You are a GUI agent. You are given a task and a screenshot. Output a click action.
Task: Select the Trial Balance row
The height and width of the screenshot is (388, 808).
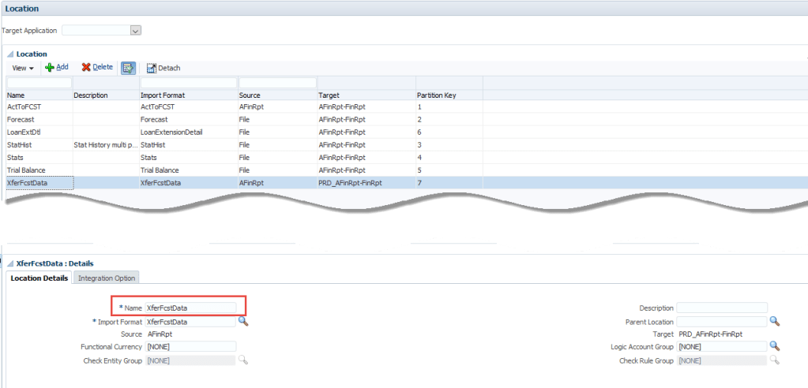(x=27, y=170)
